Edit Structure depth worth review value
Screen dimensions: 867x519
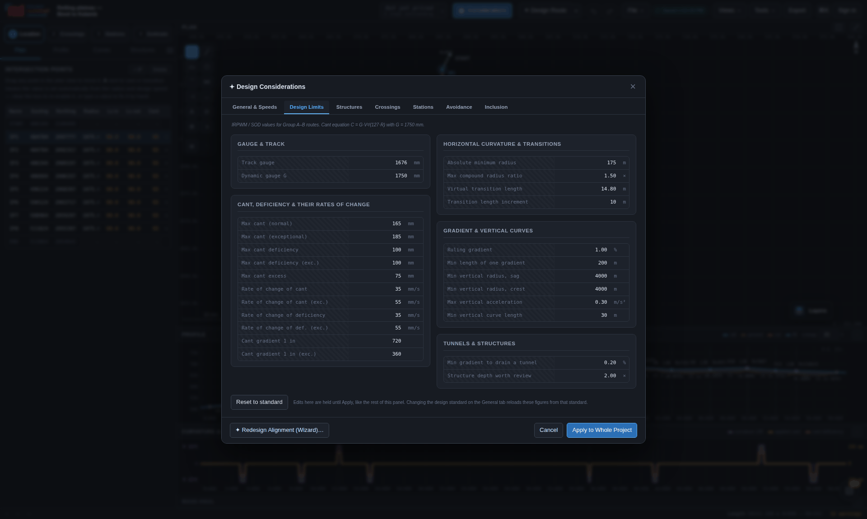[587, 376]
